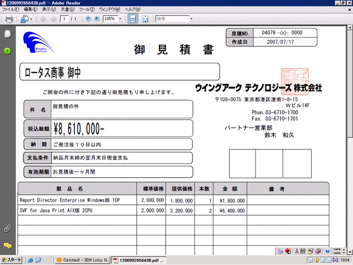353x265 pixels.
Task: Click the SVF for Java Print product row
Action: pyautogui.click(x=173, y=210)
